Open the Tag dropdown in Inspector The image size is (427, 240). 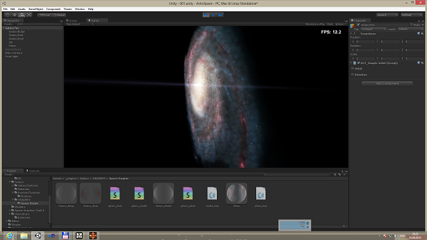coord(374,29)
